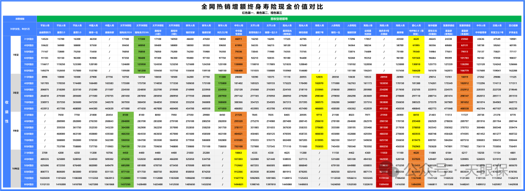Select red highlighted cell 25960
Viewport: 525px width, 191px height.
pos(465,39)
